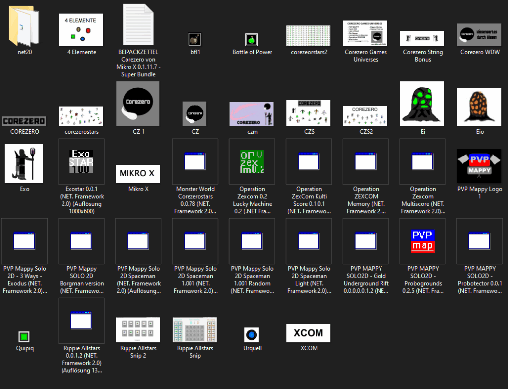508x389 pixels.
Task: Select the Exo character image
Action: pyautogui.click(x=24, y=163)
